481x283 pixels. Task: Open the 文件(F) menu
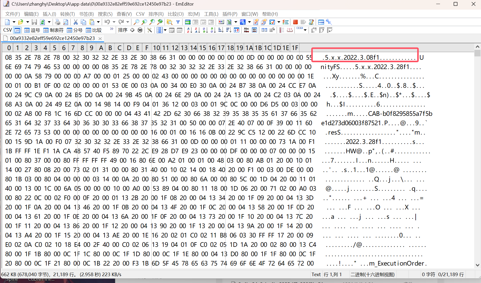(12, 14)
